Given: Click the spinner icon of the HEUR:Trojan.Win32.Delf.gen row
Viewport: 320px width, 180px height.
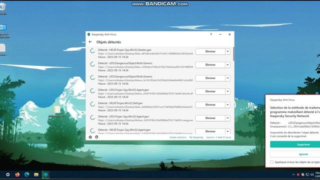Looking at the screenshot, I should point(92,104).
